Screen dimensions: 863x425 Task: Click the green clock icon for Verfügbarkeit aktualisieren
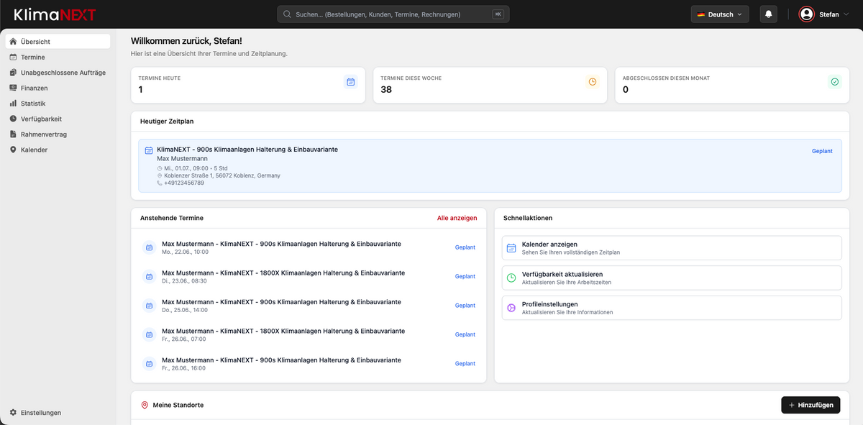tap(511, 278)
